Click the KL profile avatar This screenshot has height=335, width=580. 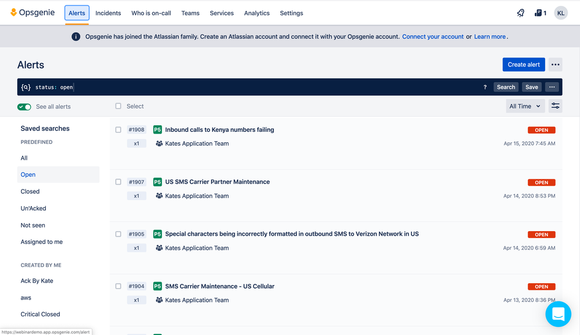[560, 12]
